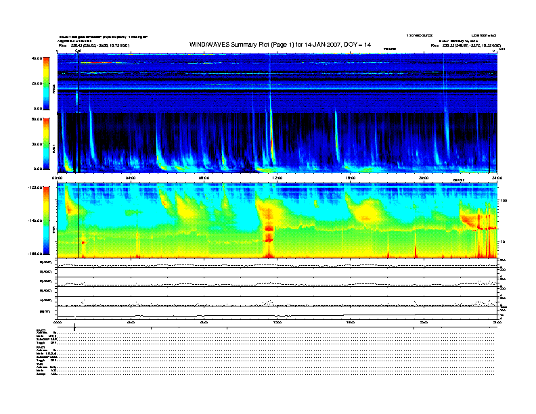
Task: Click the 0.00 label on RAD1 color scale
Action: 38,168
